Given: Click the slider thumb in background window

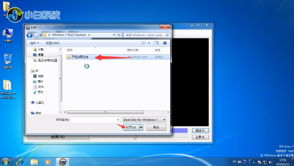Looking at the screenshot, I should pos(135,137).
